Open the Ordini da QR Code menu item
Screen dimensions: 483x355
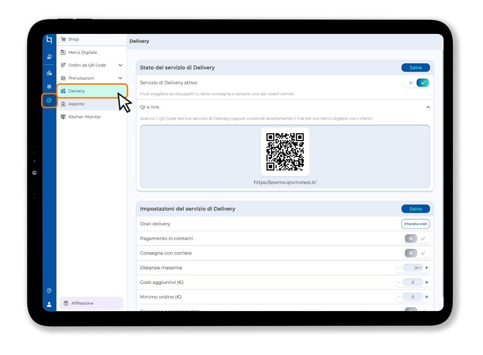coord(92,65)
